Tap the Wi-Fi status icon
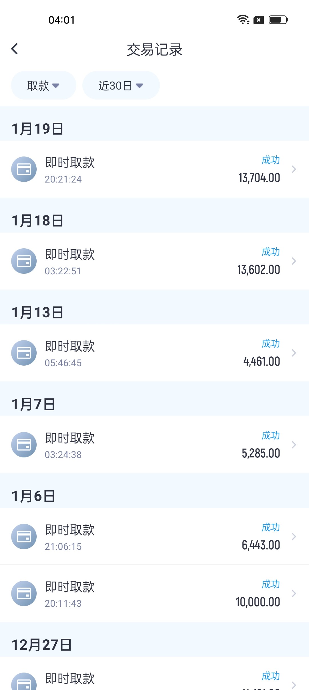The width and height of the screenshot is (309, 690). 243,20
